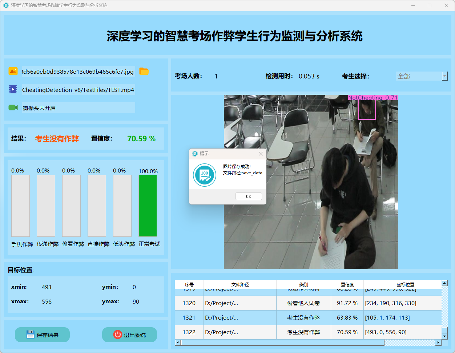The image size is (455, 353).
Task: Click the green camera icon
Action: [x=13, y=107]
